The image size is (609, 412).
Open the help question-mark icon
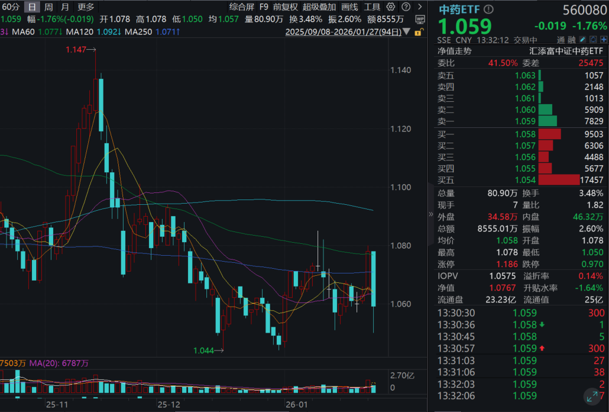coord(406,7)
